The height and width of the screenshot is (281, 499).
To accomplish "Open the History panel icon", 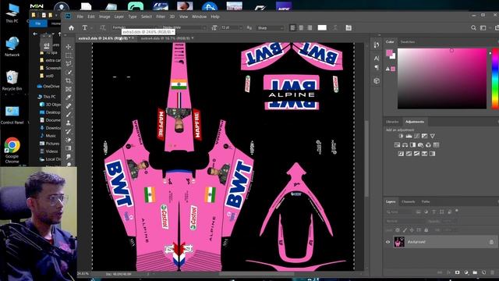I will point(377,45).
